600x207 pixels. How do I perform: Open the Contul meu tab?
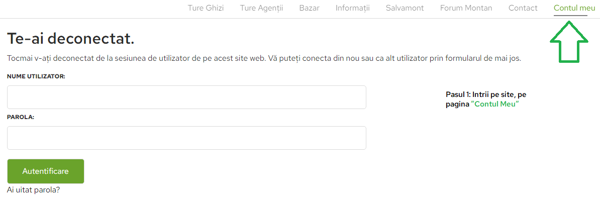570,8
